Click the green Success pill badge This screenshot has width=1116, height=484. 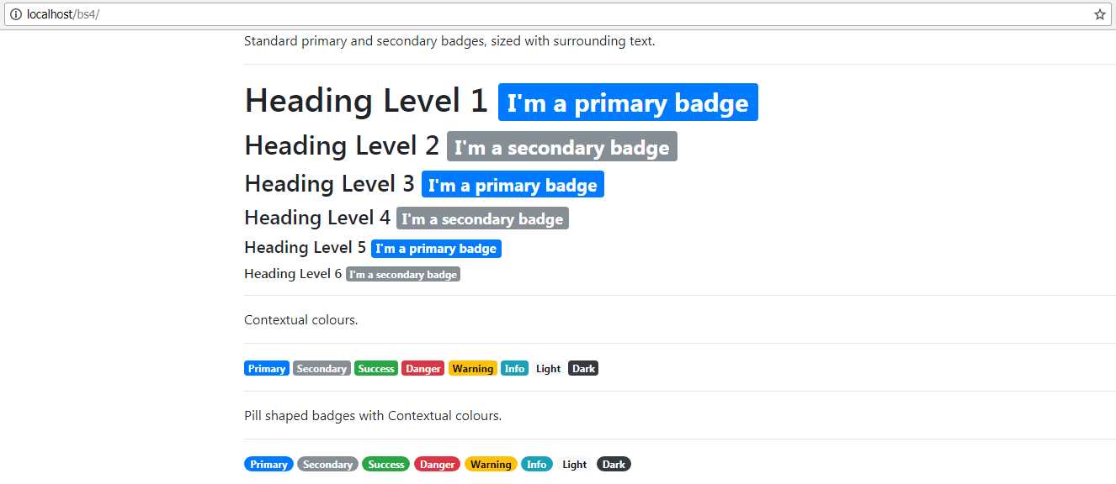coord(385,464)
